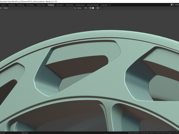This screenshot has width=179, height=134.
Task: Switch to the Geometry Nodes workspace
Action: pos(93,5)
